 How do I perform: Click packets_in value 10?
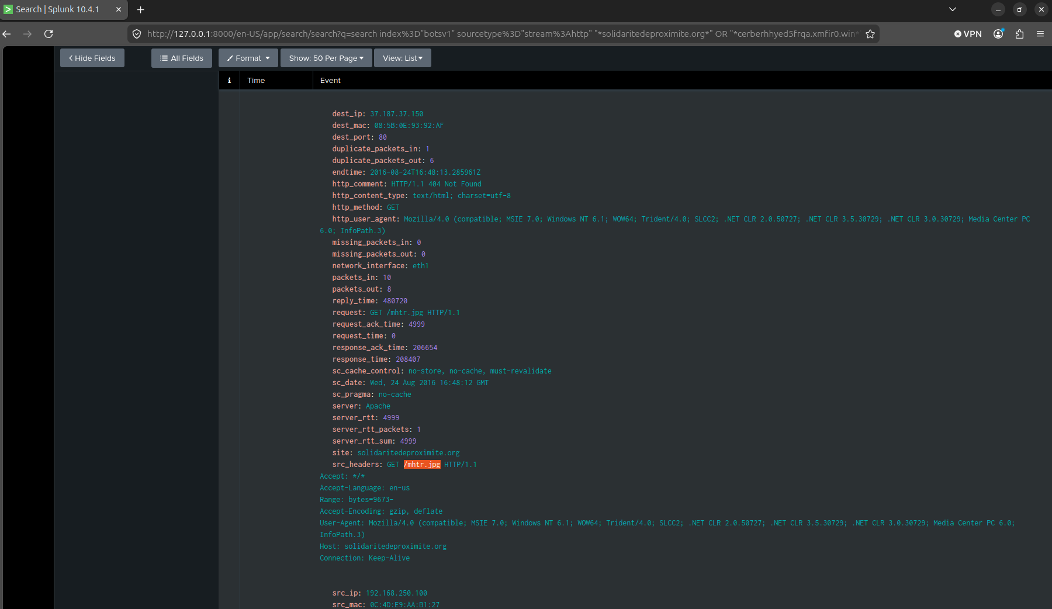[387, 278]
